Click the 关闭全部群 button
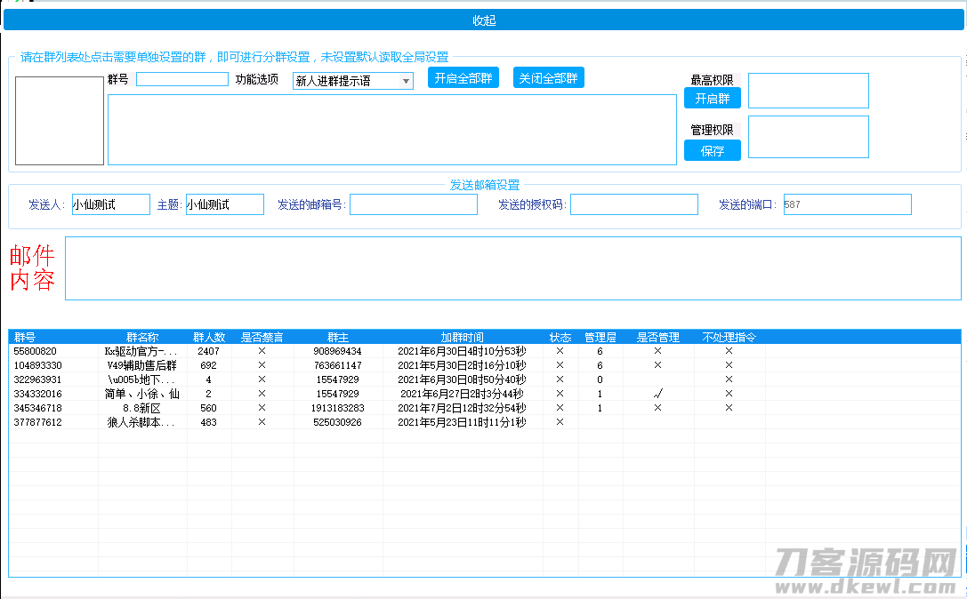The image size is (967, 599). (548, 78)
